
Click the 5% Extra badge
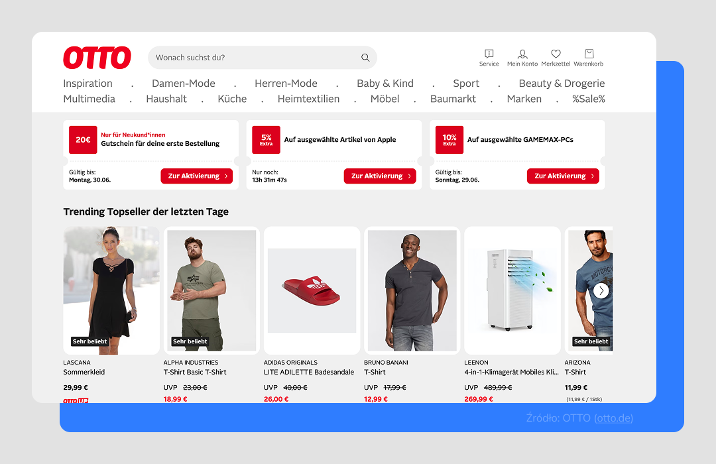[x=267, y=140]
